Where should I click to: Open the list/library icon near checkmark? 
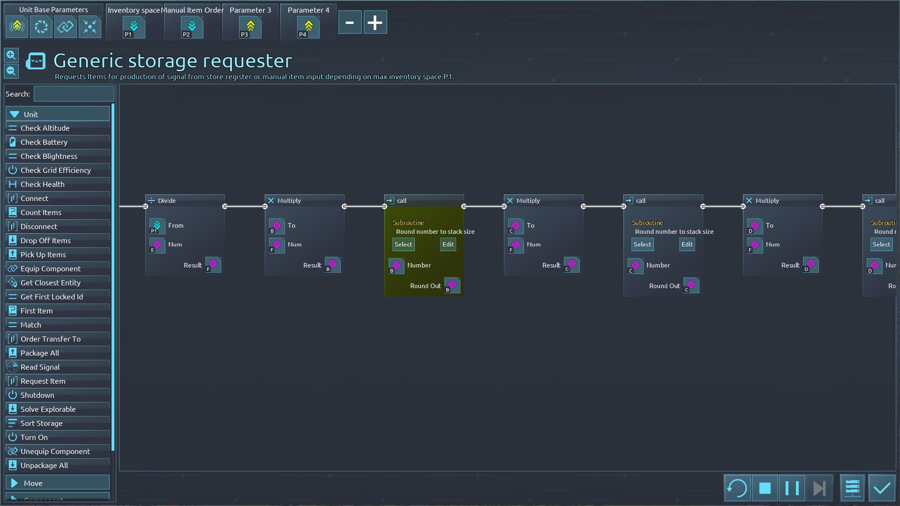852,488
